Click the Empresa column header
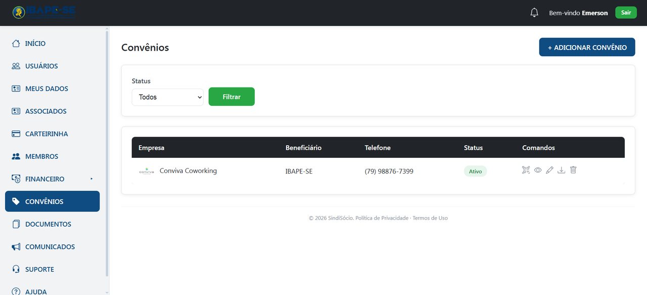Screen dimensions: 647x295 click(x=152, y=148)
